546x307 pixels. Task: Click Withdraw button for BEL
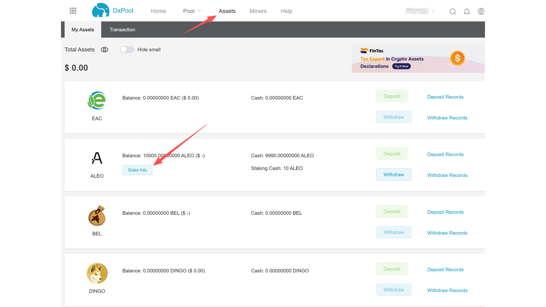[394, 232]
